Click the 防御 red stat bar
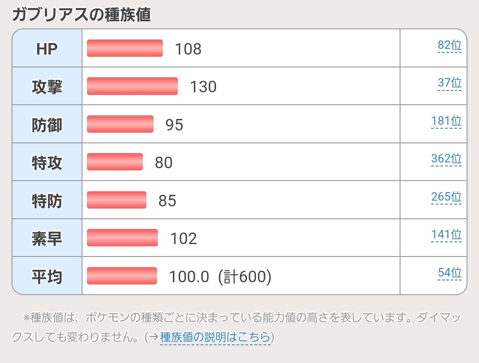Screen dimensions: 479x363 pos(120,124)
